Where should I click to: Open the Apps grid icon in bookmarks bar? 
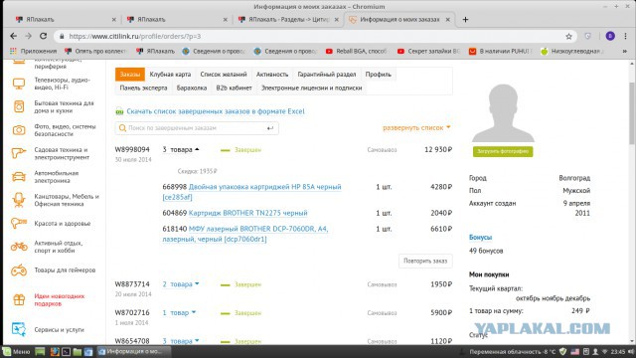pos(13,51)
